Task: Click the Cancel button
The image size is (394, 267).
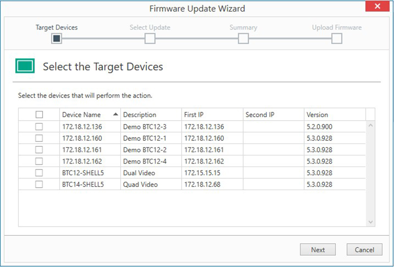Action: coord(364,250)
